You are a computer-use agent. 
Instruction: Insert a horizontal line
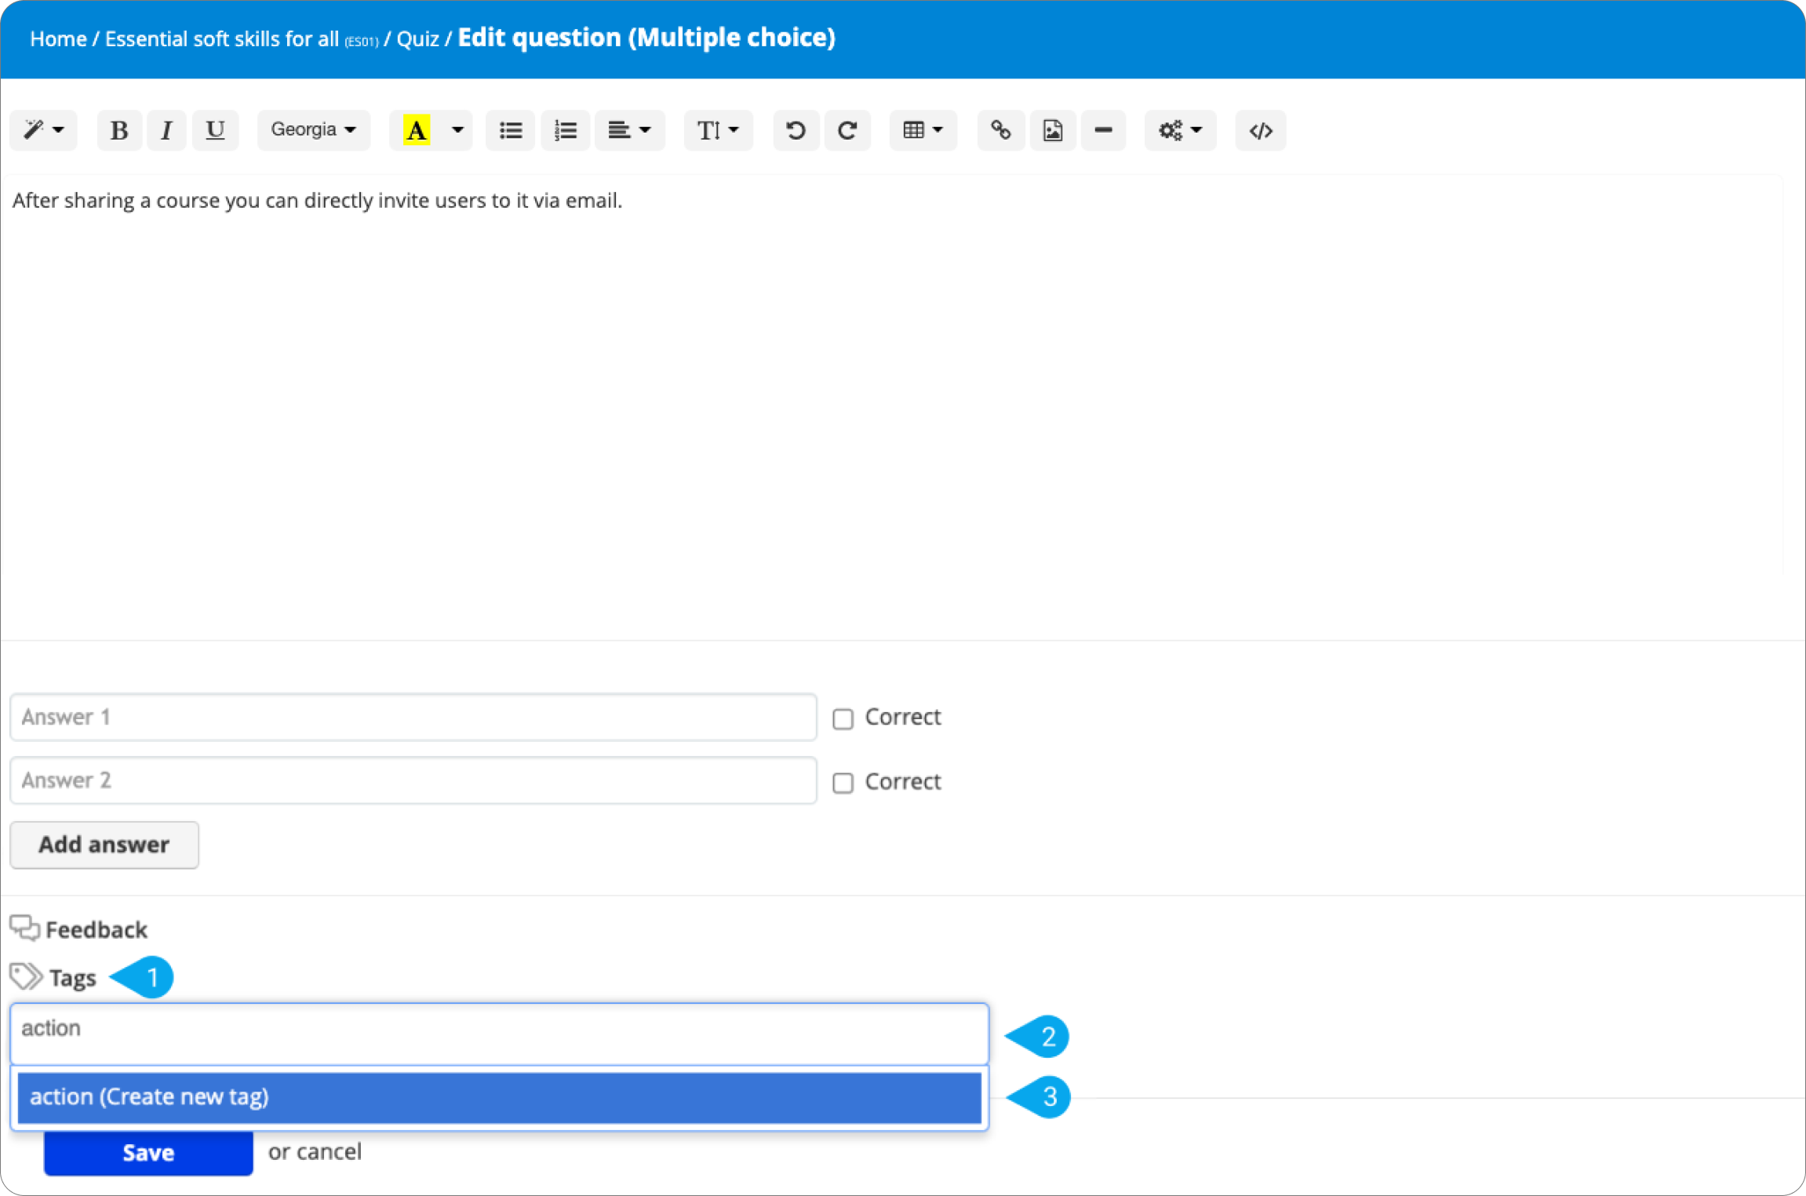1104,129
